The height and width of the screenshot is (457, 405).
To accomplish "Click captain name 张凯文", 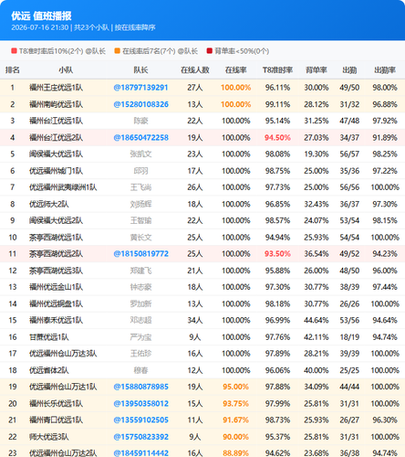I will point(140,154).
